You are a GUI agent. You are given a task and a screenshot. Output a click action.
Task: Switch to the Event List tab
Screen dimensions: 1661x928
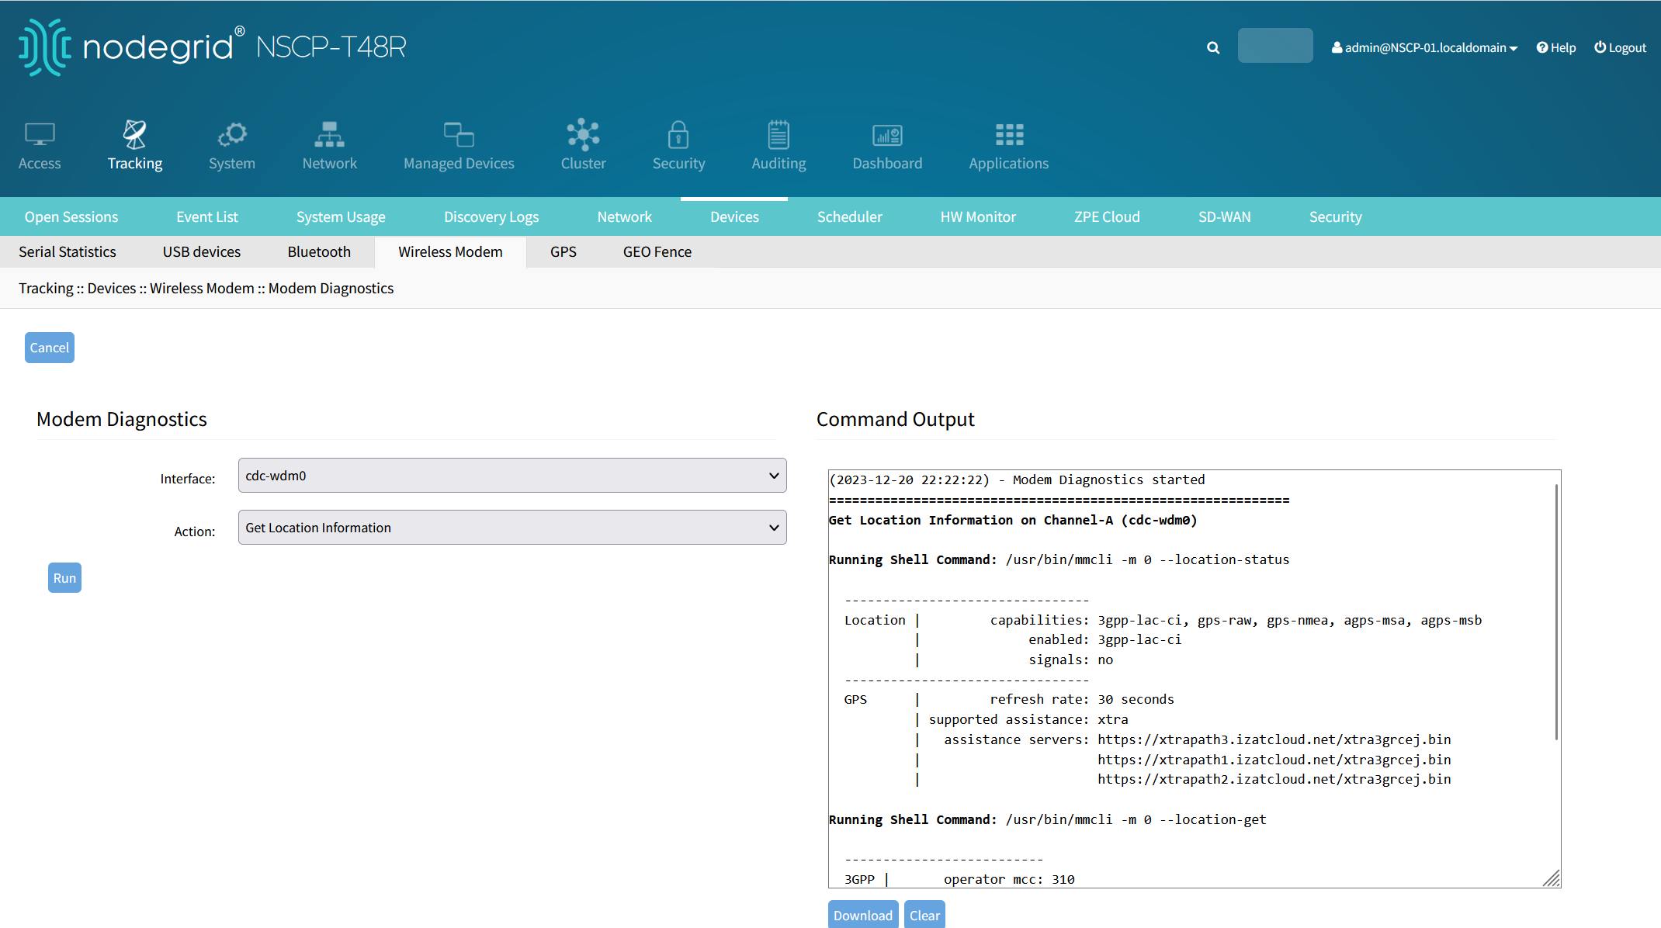tap(207, 217)
